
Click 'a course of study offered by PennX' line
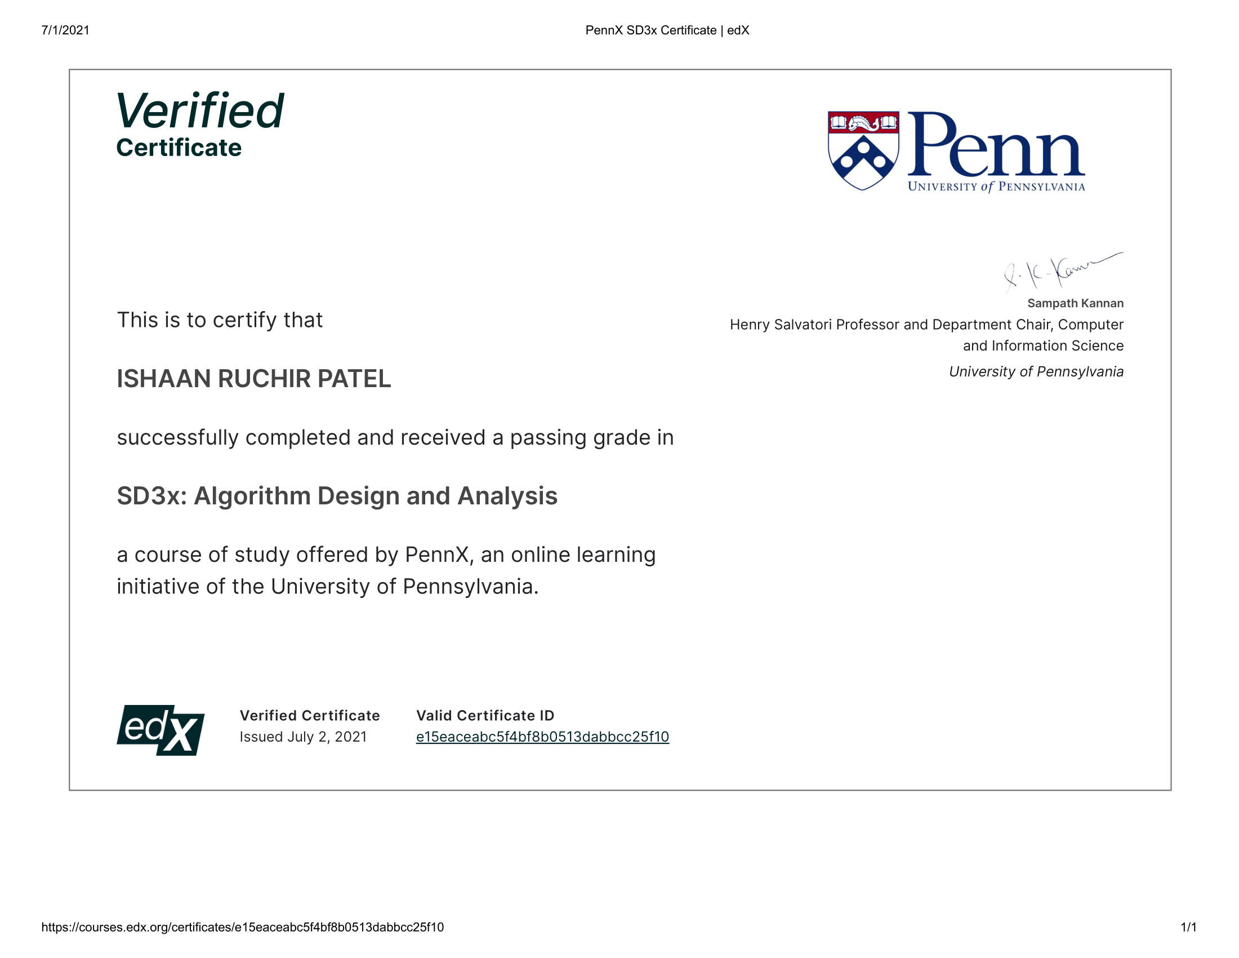(386, 555)
